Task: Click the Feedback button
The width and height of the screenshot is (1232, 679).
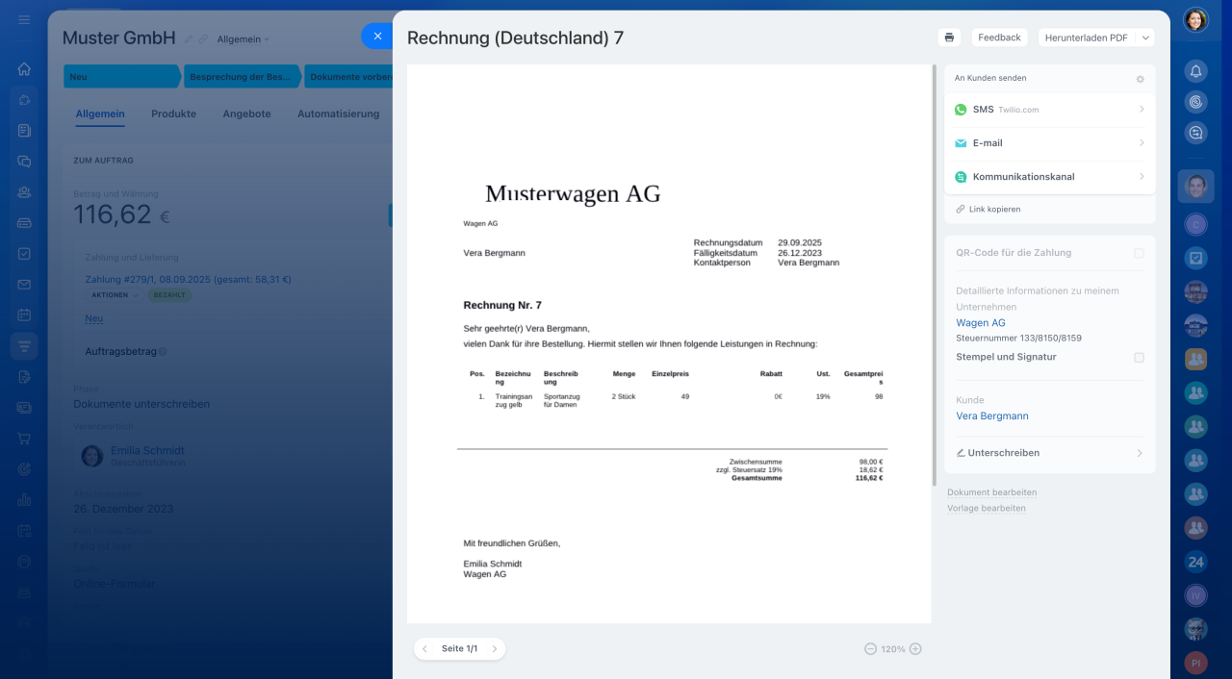Action: pos(999,38)
